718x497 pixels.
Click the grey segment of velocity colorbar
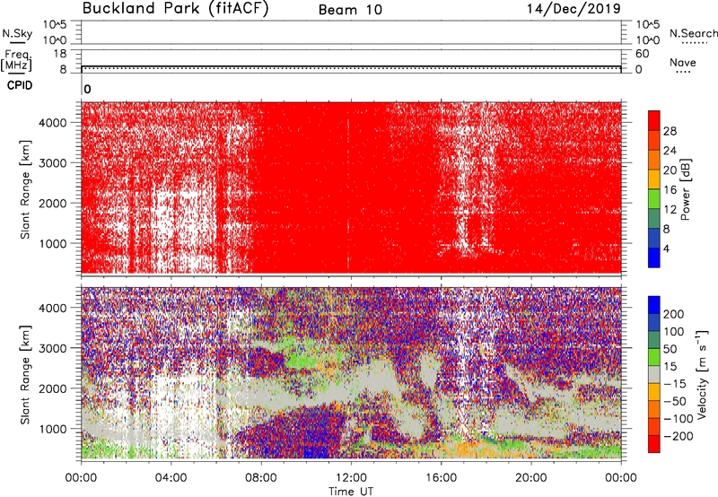click(654, 375)
